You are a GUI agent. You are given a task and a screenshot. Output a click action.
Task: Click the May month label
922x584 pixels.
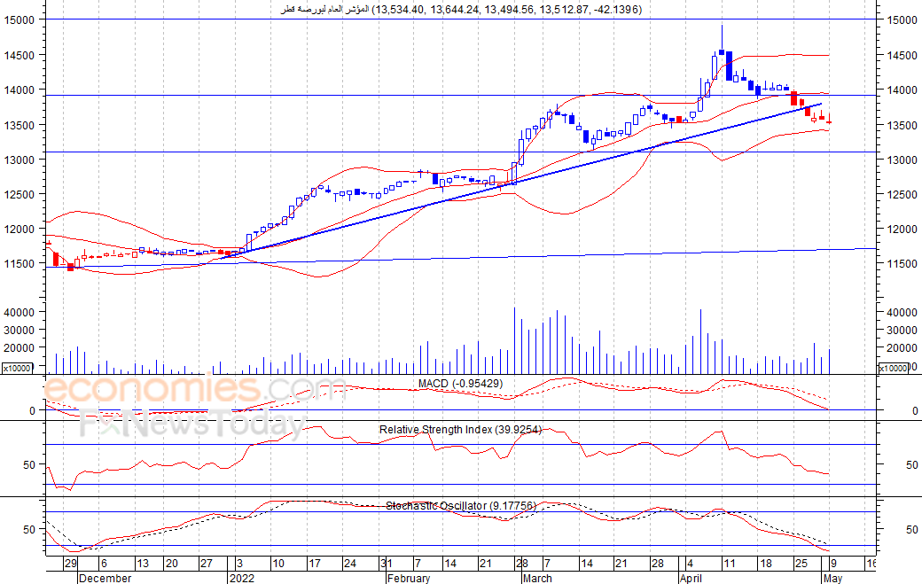click(x=832, y=578)
